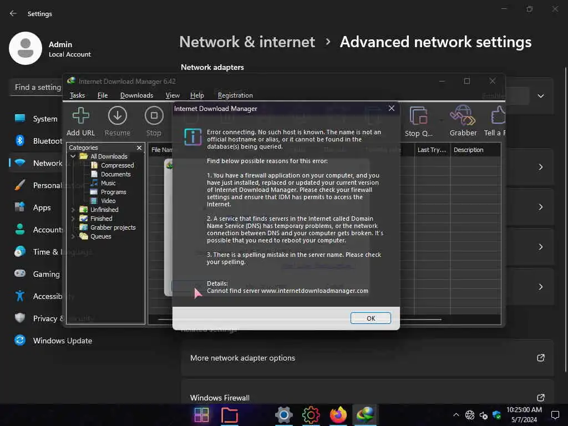The image size is (568, 426).
Task: Click the Network & internet breadcrumb
Action: tap(247, 42)
